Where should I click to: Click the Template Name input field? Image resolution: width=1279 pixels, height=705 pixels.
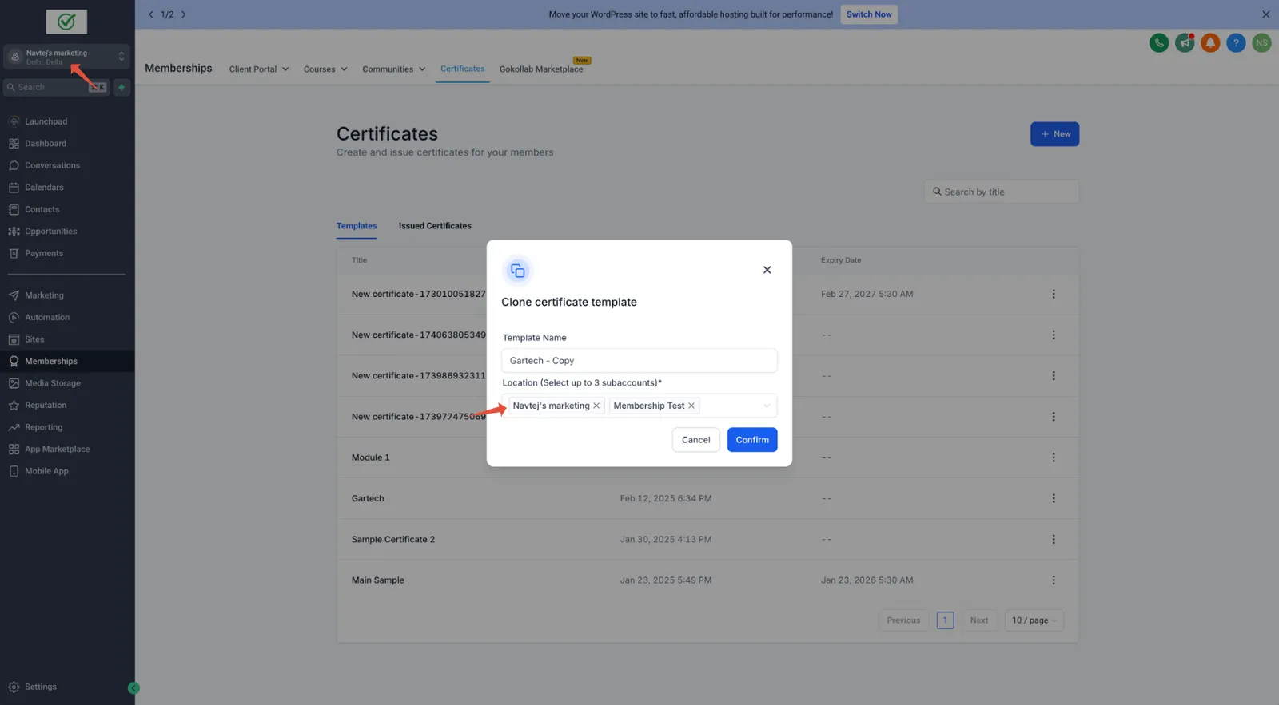point(639,361)
